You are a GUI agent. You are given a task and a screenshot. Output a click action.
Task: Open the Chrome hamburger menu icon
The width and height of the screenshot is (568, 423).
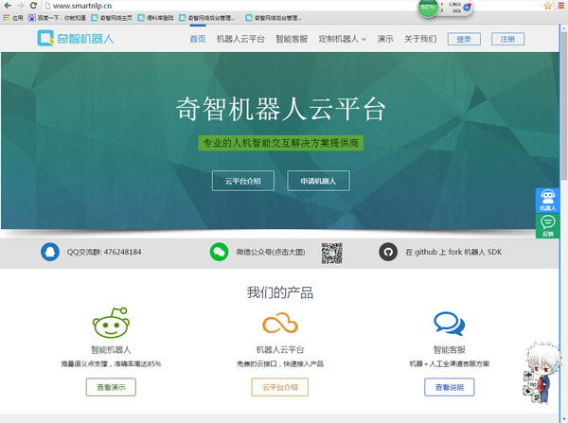click(561, 6)
